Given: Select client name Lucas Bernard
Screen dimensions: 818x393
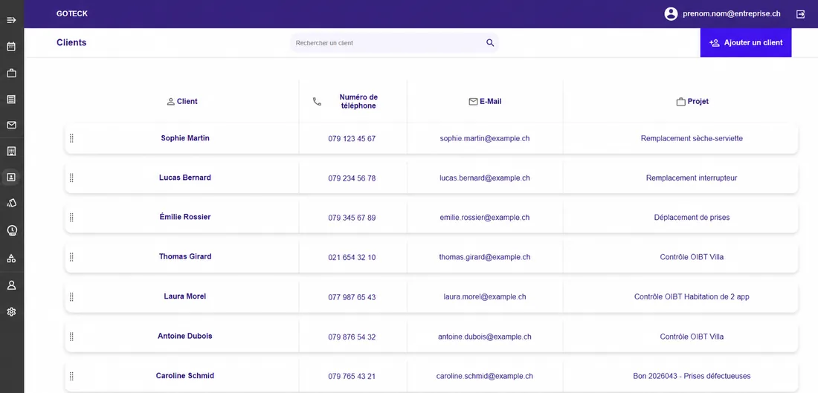Looking at the screenshot, I should click(x=185, y=178).
